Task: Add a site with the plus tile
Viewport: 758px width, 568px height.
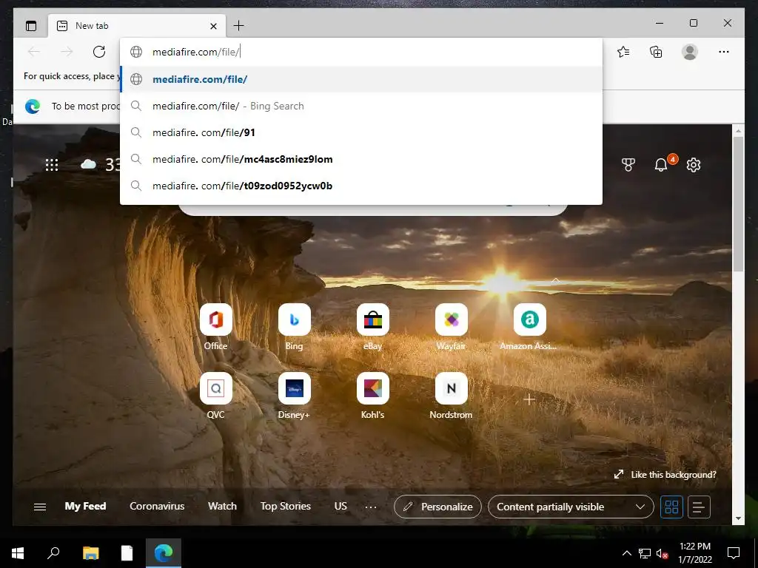Action: (x=529, y=399)
